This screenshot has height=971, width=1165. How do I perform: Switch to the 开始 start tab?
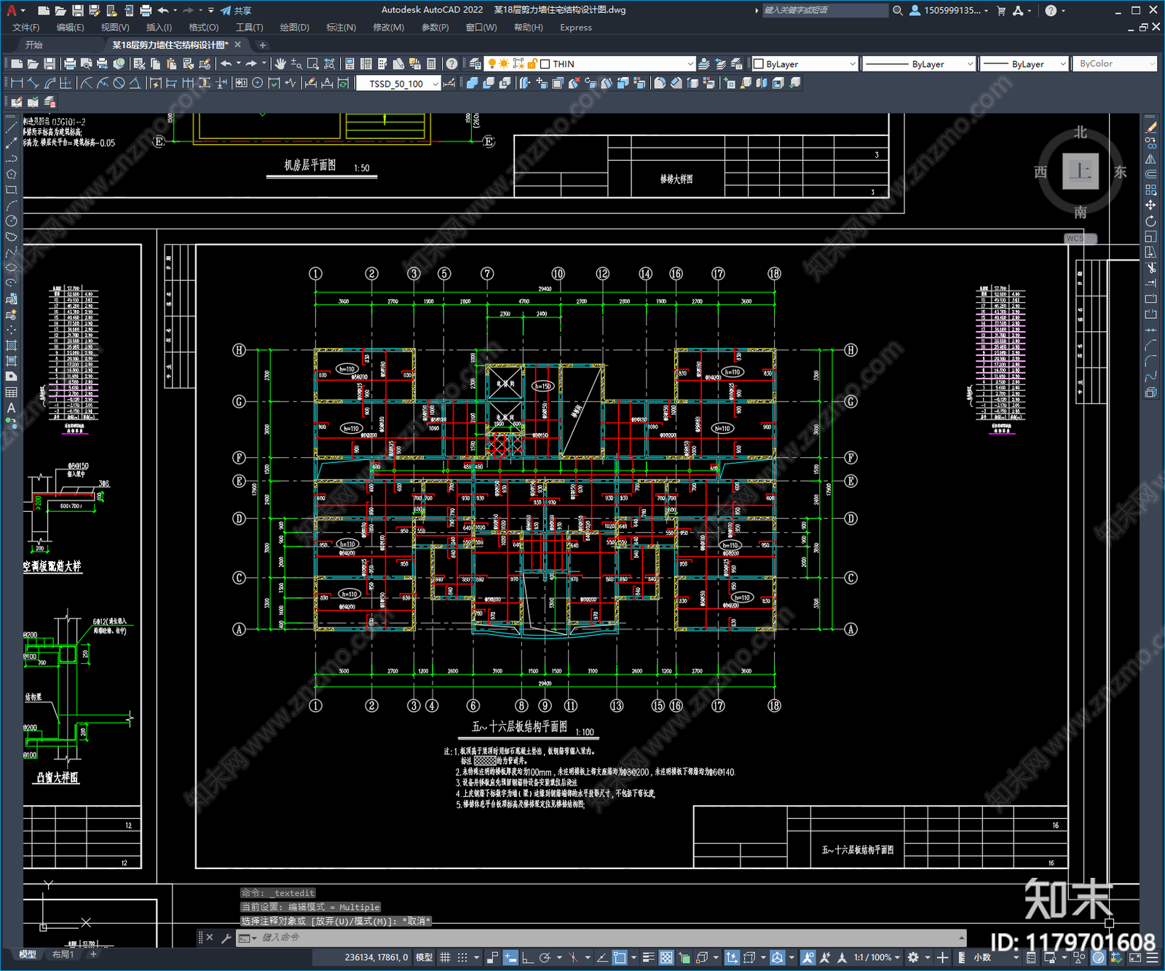pyautogui.click(x=34, y=45)
